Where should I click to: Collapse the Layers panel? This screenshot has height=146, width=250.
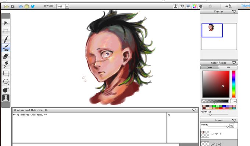(234, 120)
